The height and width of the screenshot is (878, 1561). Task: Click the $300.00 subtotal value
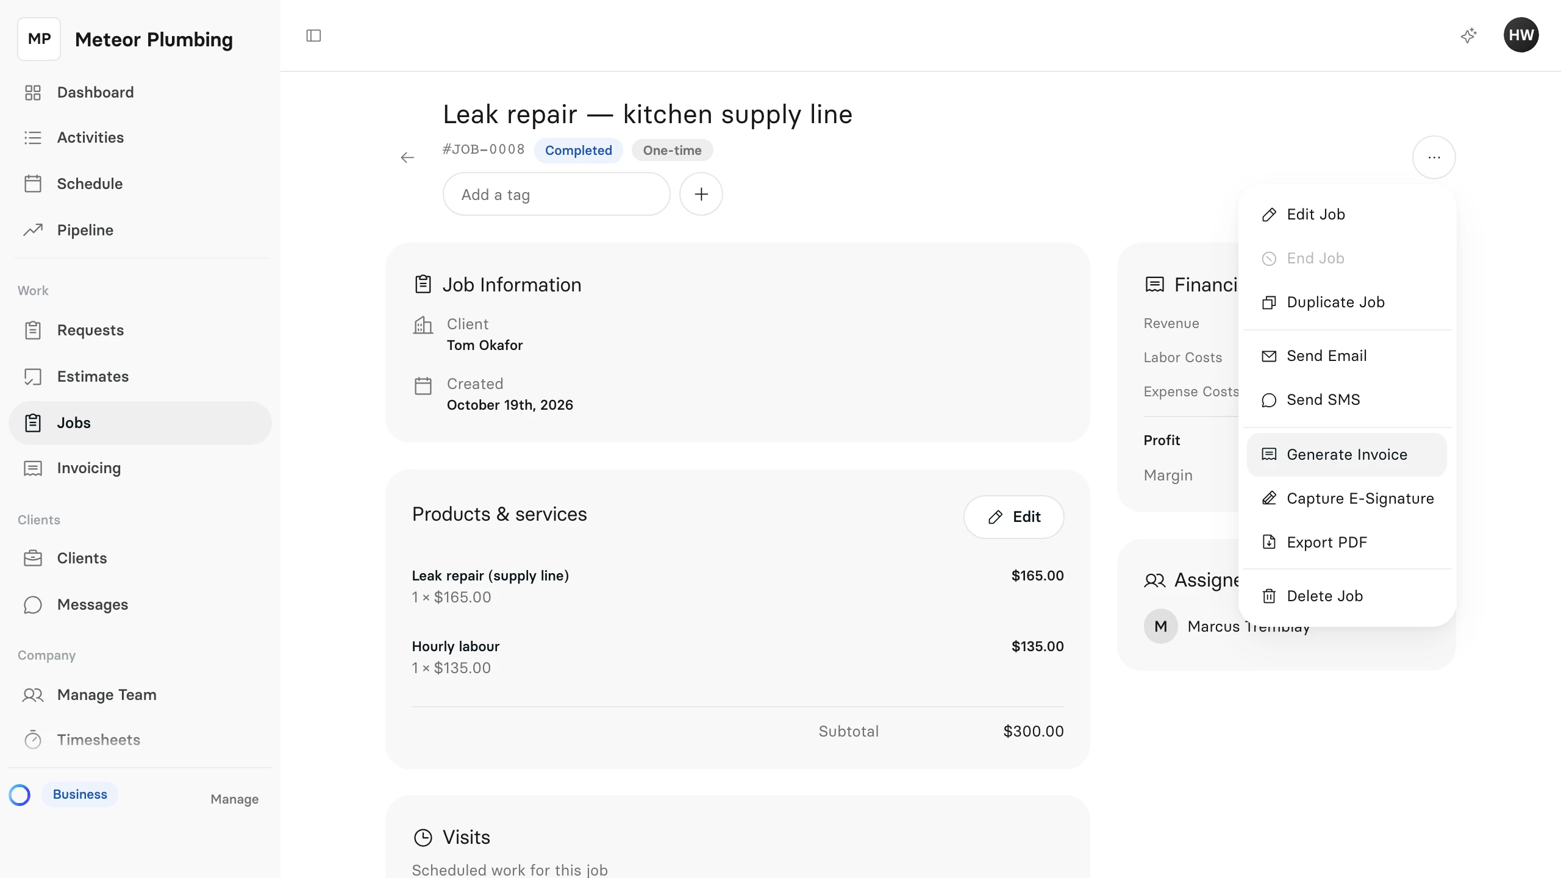1033,732
